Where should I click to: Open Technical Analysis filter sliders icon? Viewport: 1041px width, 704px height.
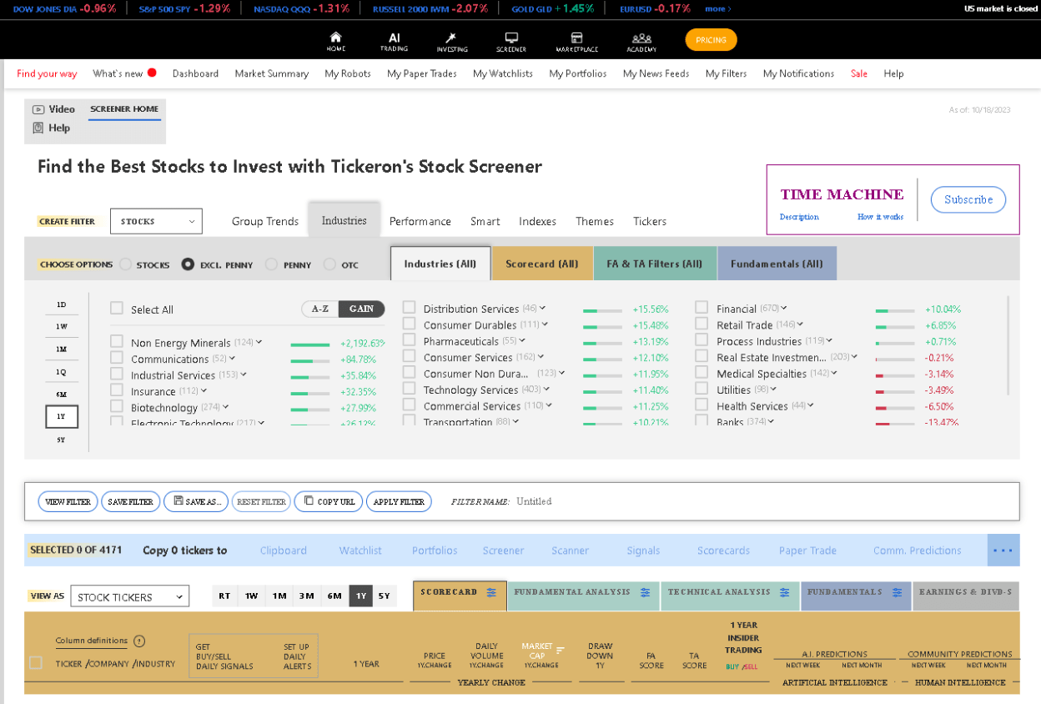pyautogui.click(x=784, y=592)
